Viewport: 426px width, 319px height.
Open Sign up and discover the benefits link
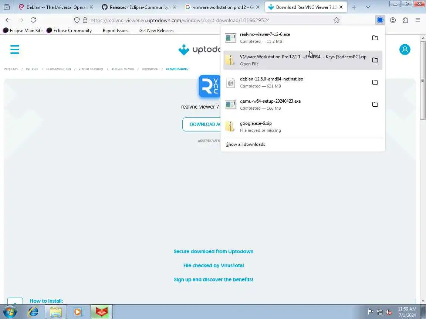point(213,279)
